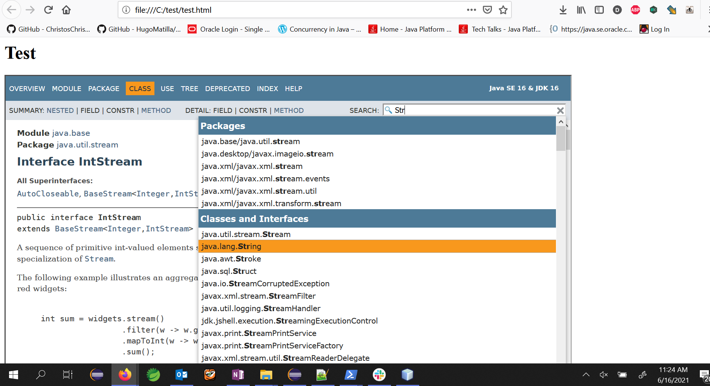
Task: Switch to the TREE navigation tab
Action: pos(189,88)
